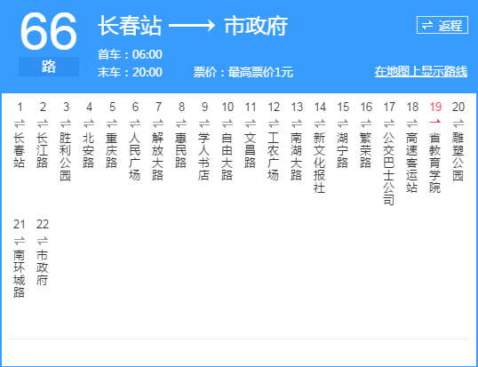
Task: Click the transfer arrows icon under stop 20
Action: (x=458, y=124)
